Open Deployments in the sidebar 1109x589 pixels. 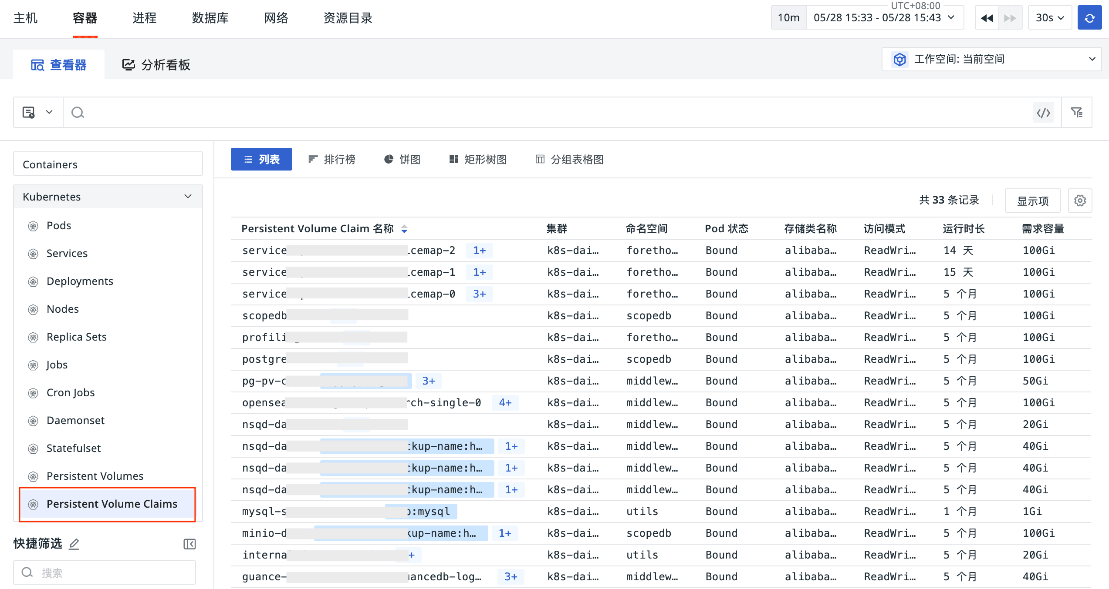(80, 281)
